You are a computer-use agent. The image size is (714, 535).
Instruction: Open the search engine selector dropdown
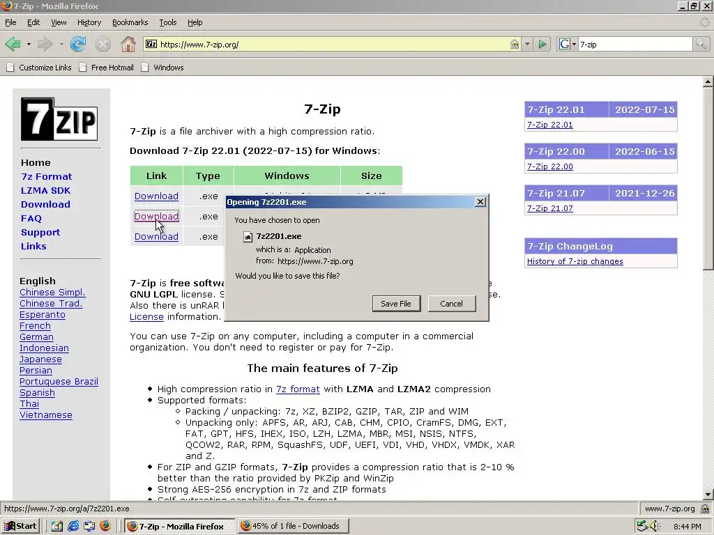[574, 44]
